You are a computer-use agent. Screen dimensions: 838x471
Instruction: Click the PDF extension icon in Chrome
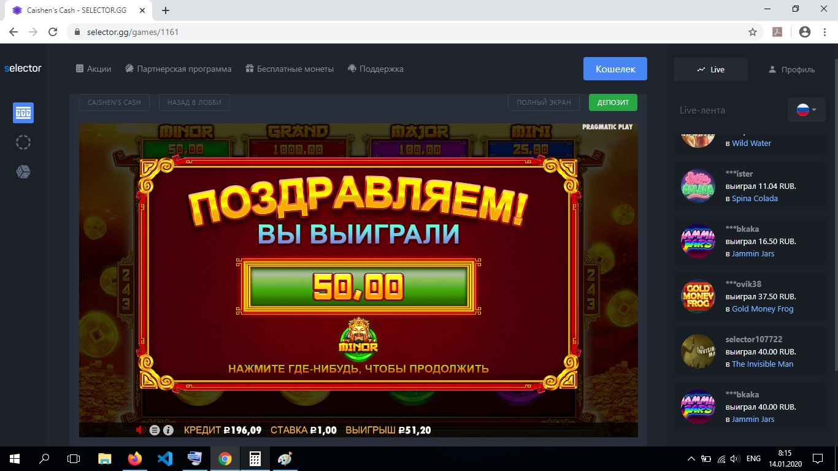click(x=777, y=32)
